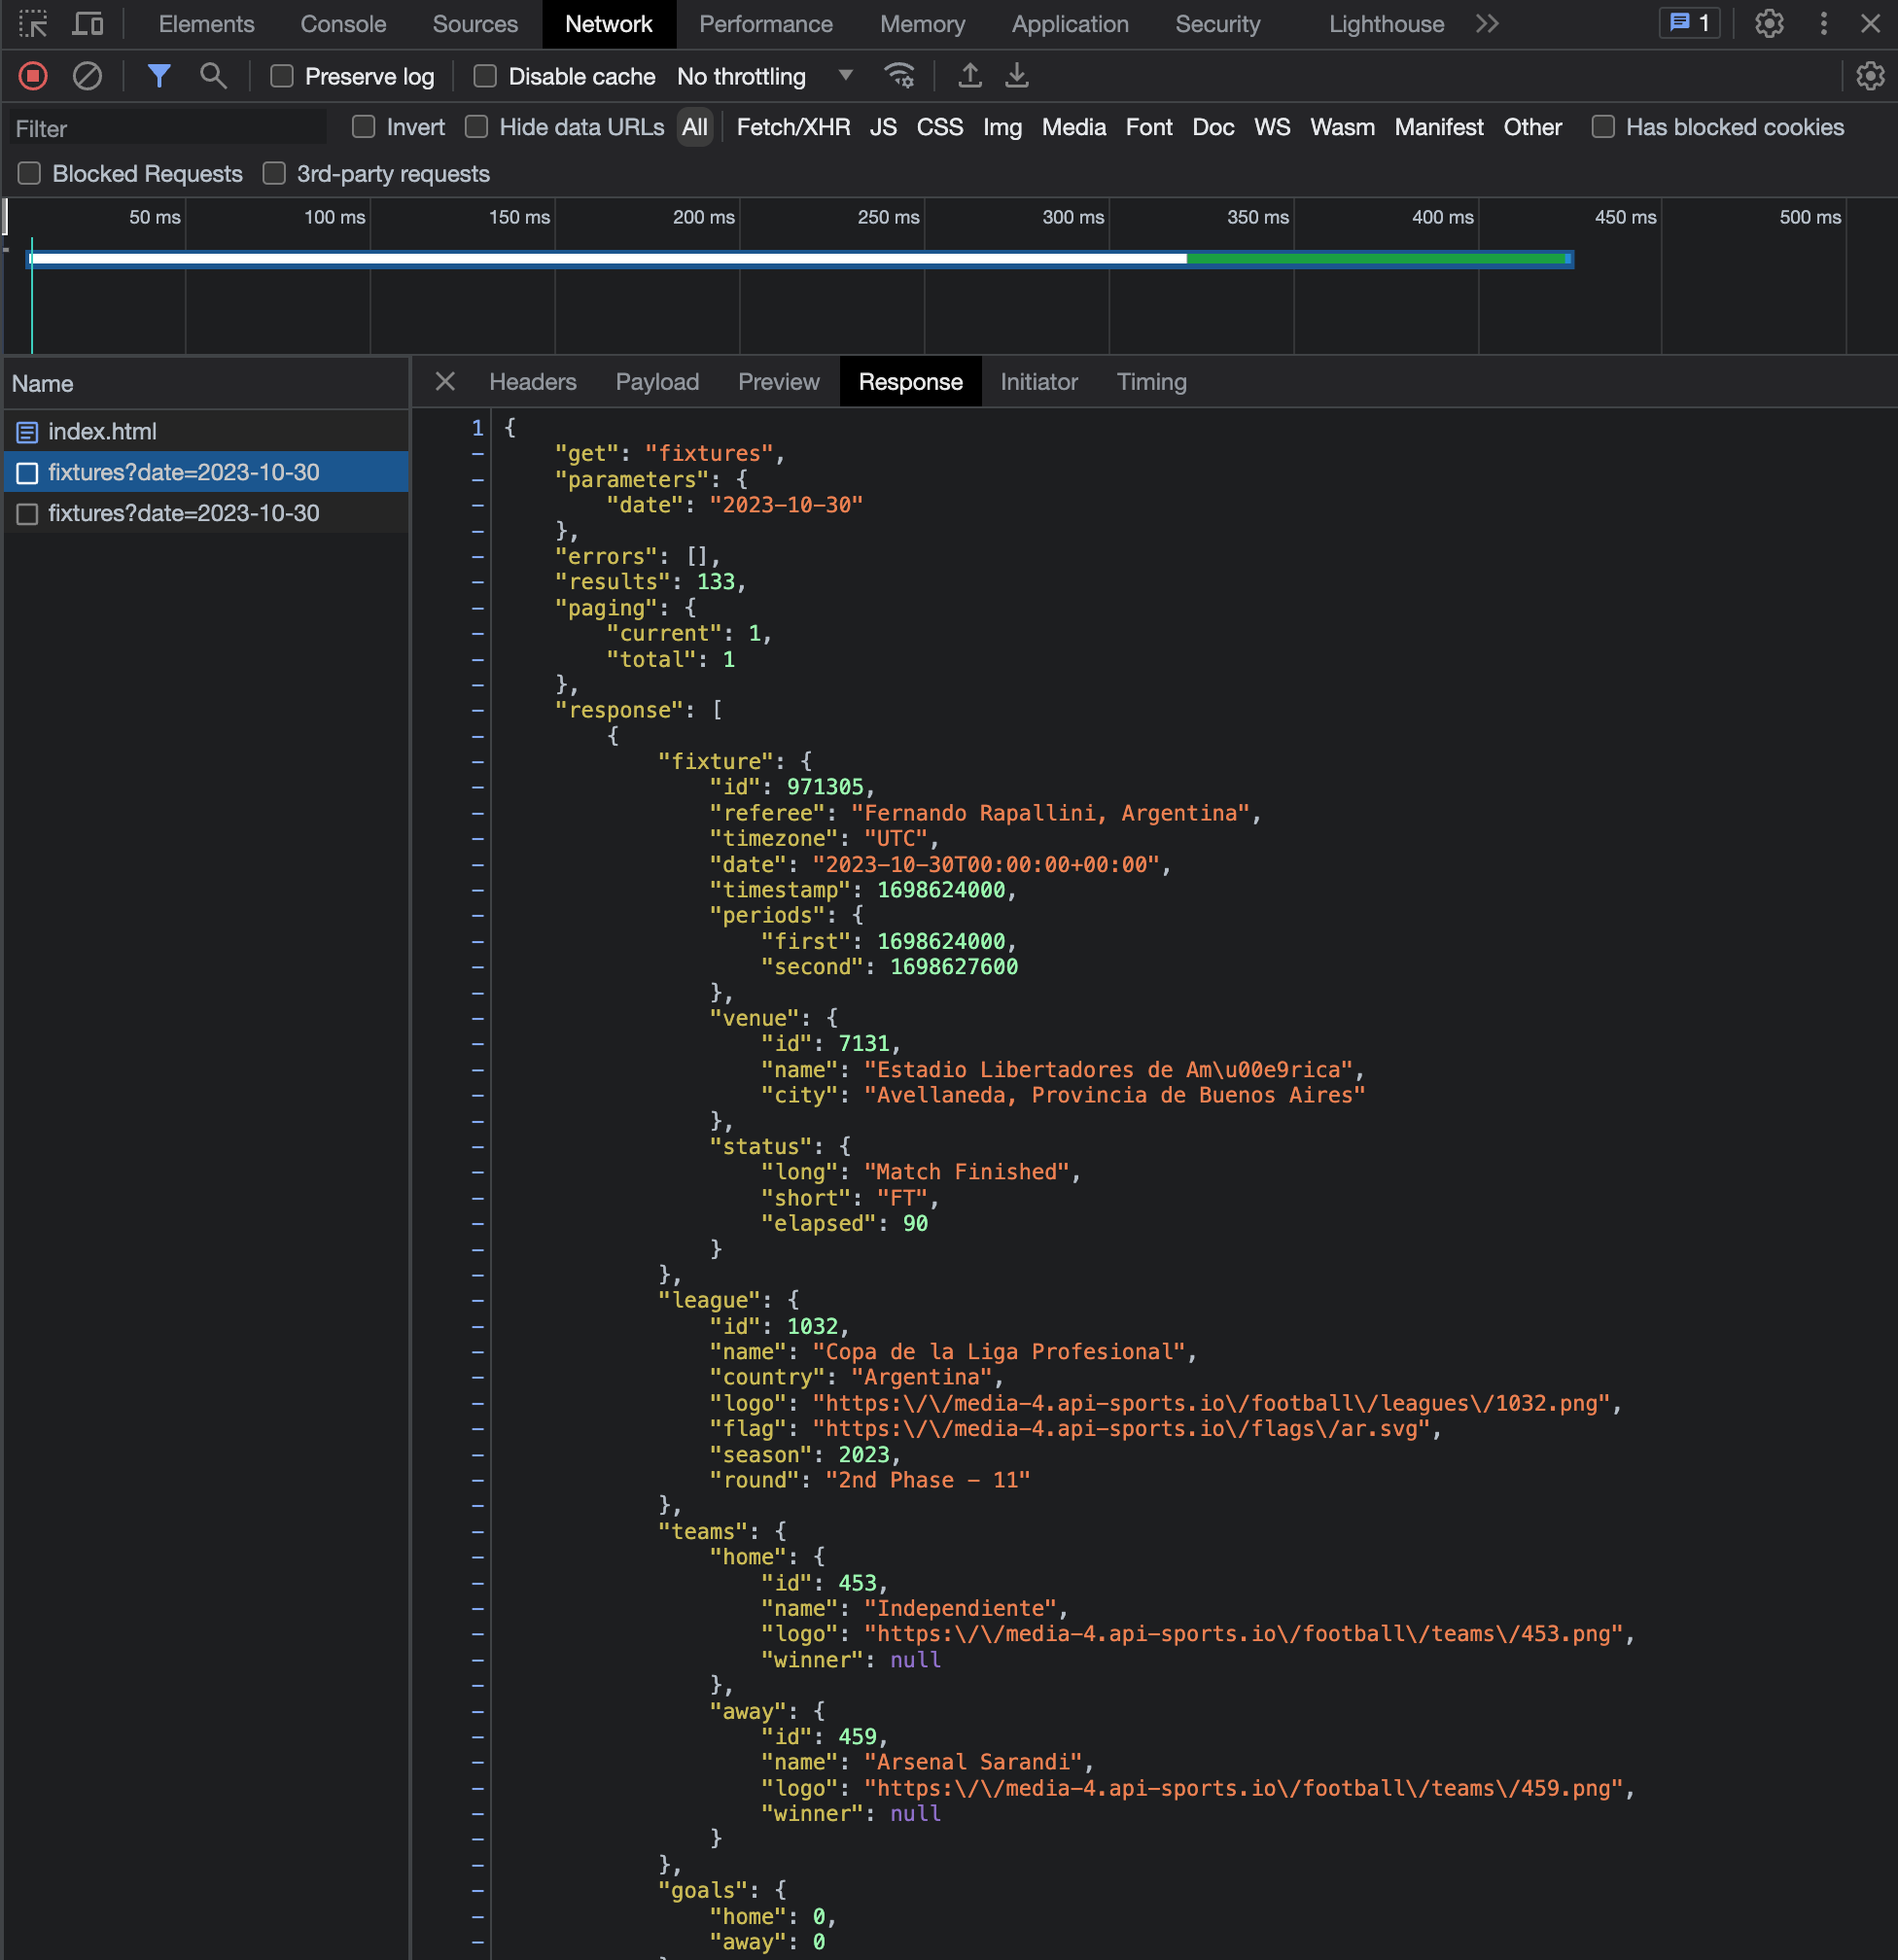The height and width of the screenshot is (1960, 1898).
Task: Click line number 1 in response
Action: point(478,428)
